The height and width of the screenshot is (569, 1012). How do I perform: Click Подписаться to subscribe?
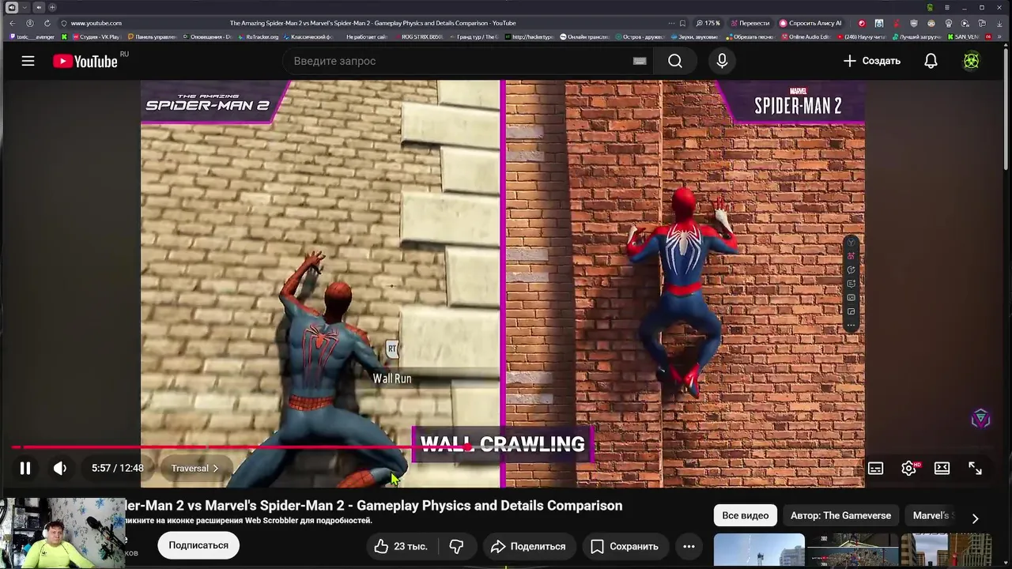198,545
